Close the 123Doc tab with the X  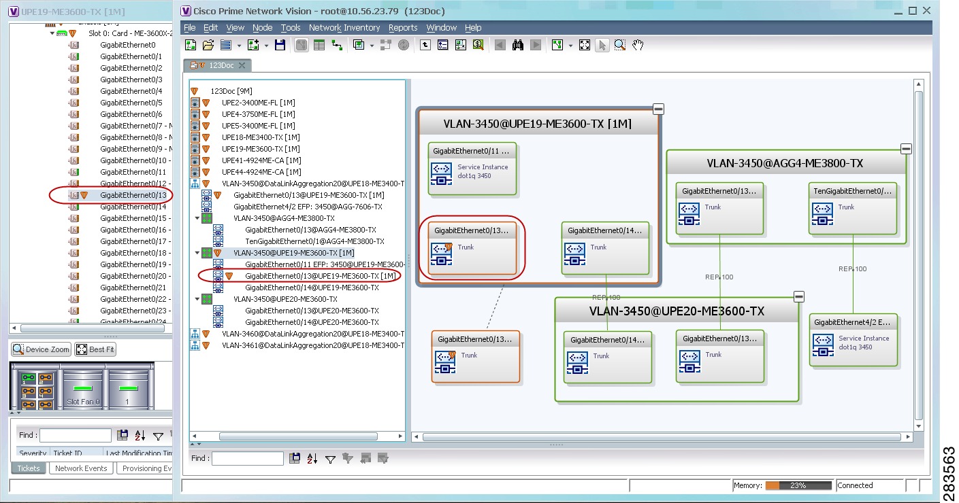241,65
